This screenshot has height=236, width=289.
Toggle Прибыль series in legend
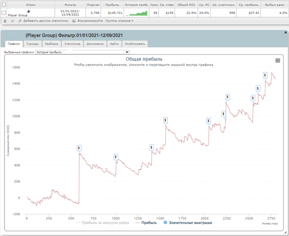click(146, 223)
